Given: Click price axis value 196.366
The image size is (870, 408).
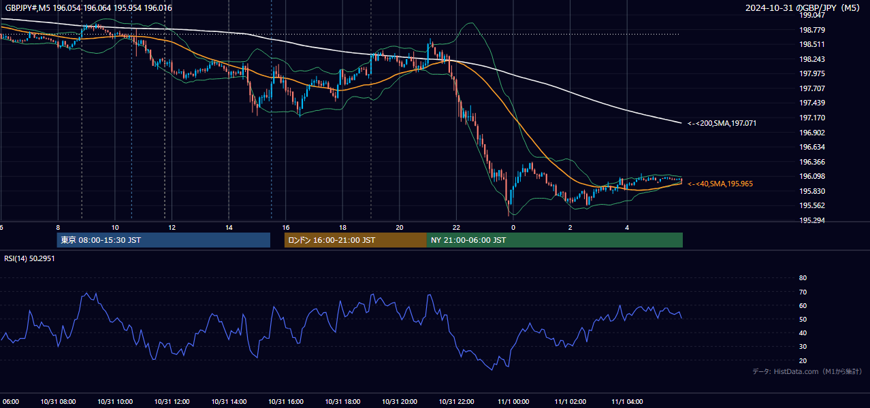Looking at the screenshot, I should [x=812, y=162].
